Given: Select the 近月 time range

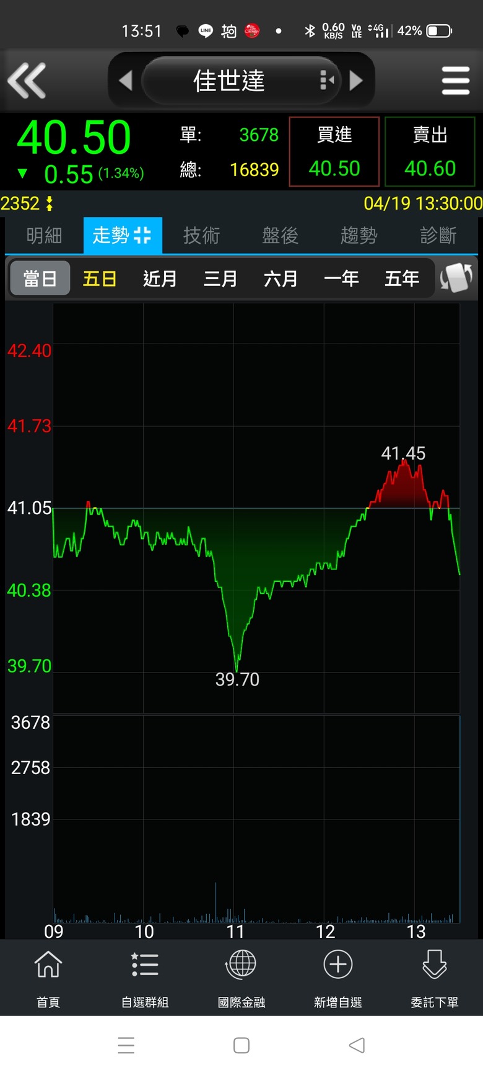Looking at the screenshot, I should coord(160,279).
